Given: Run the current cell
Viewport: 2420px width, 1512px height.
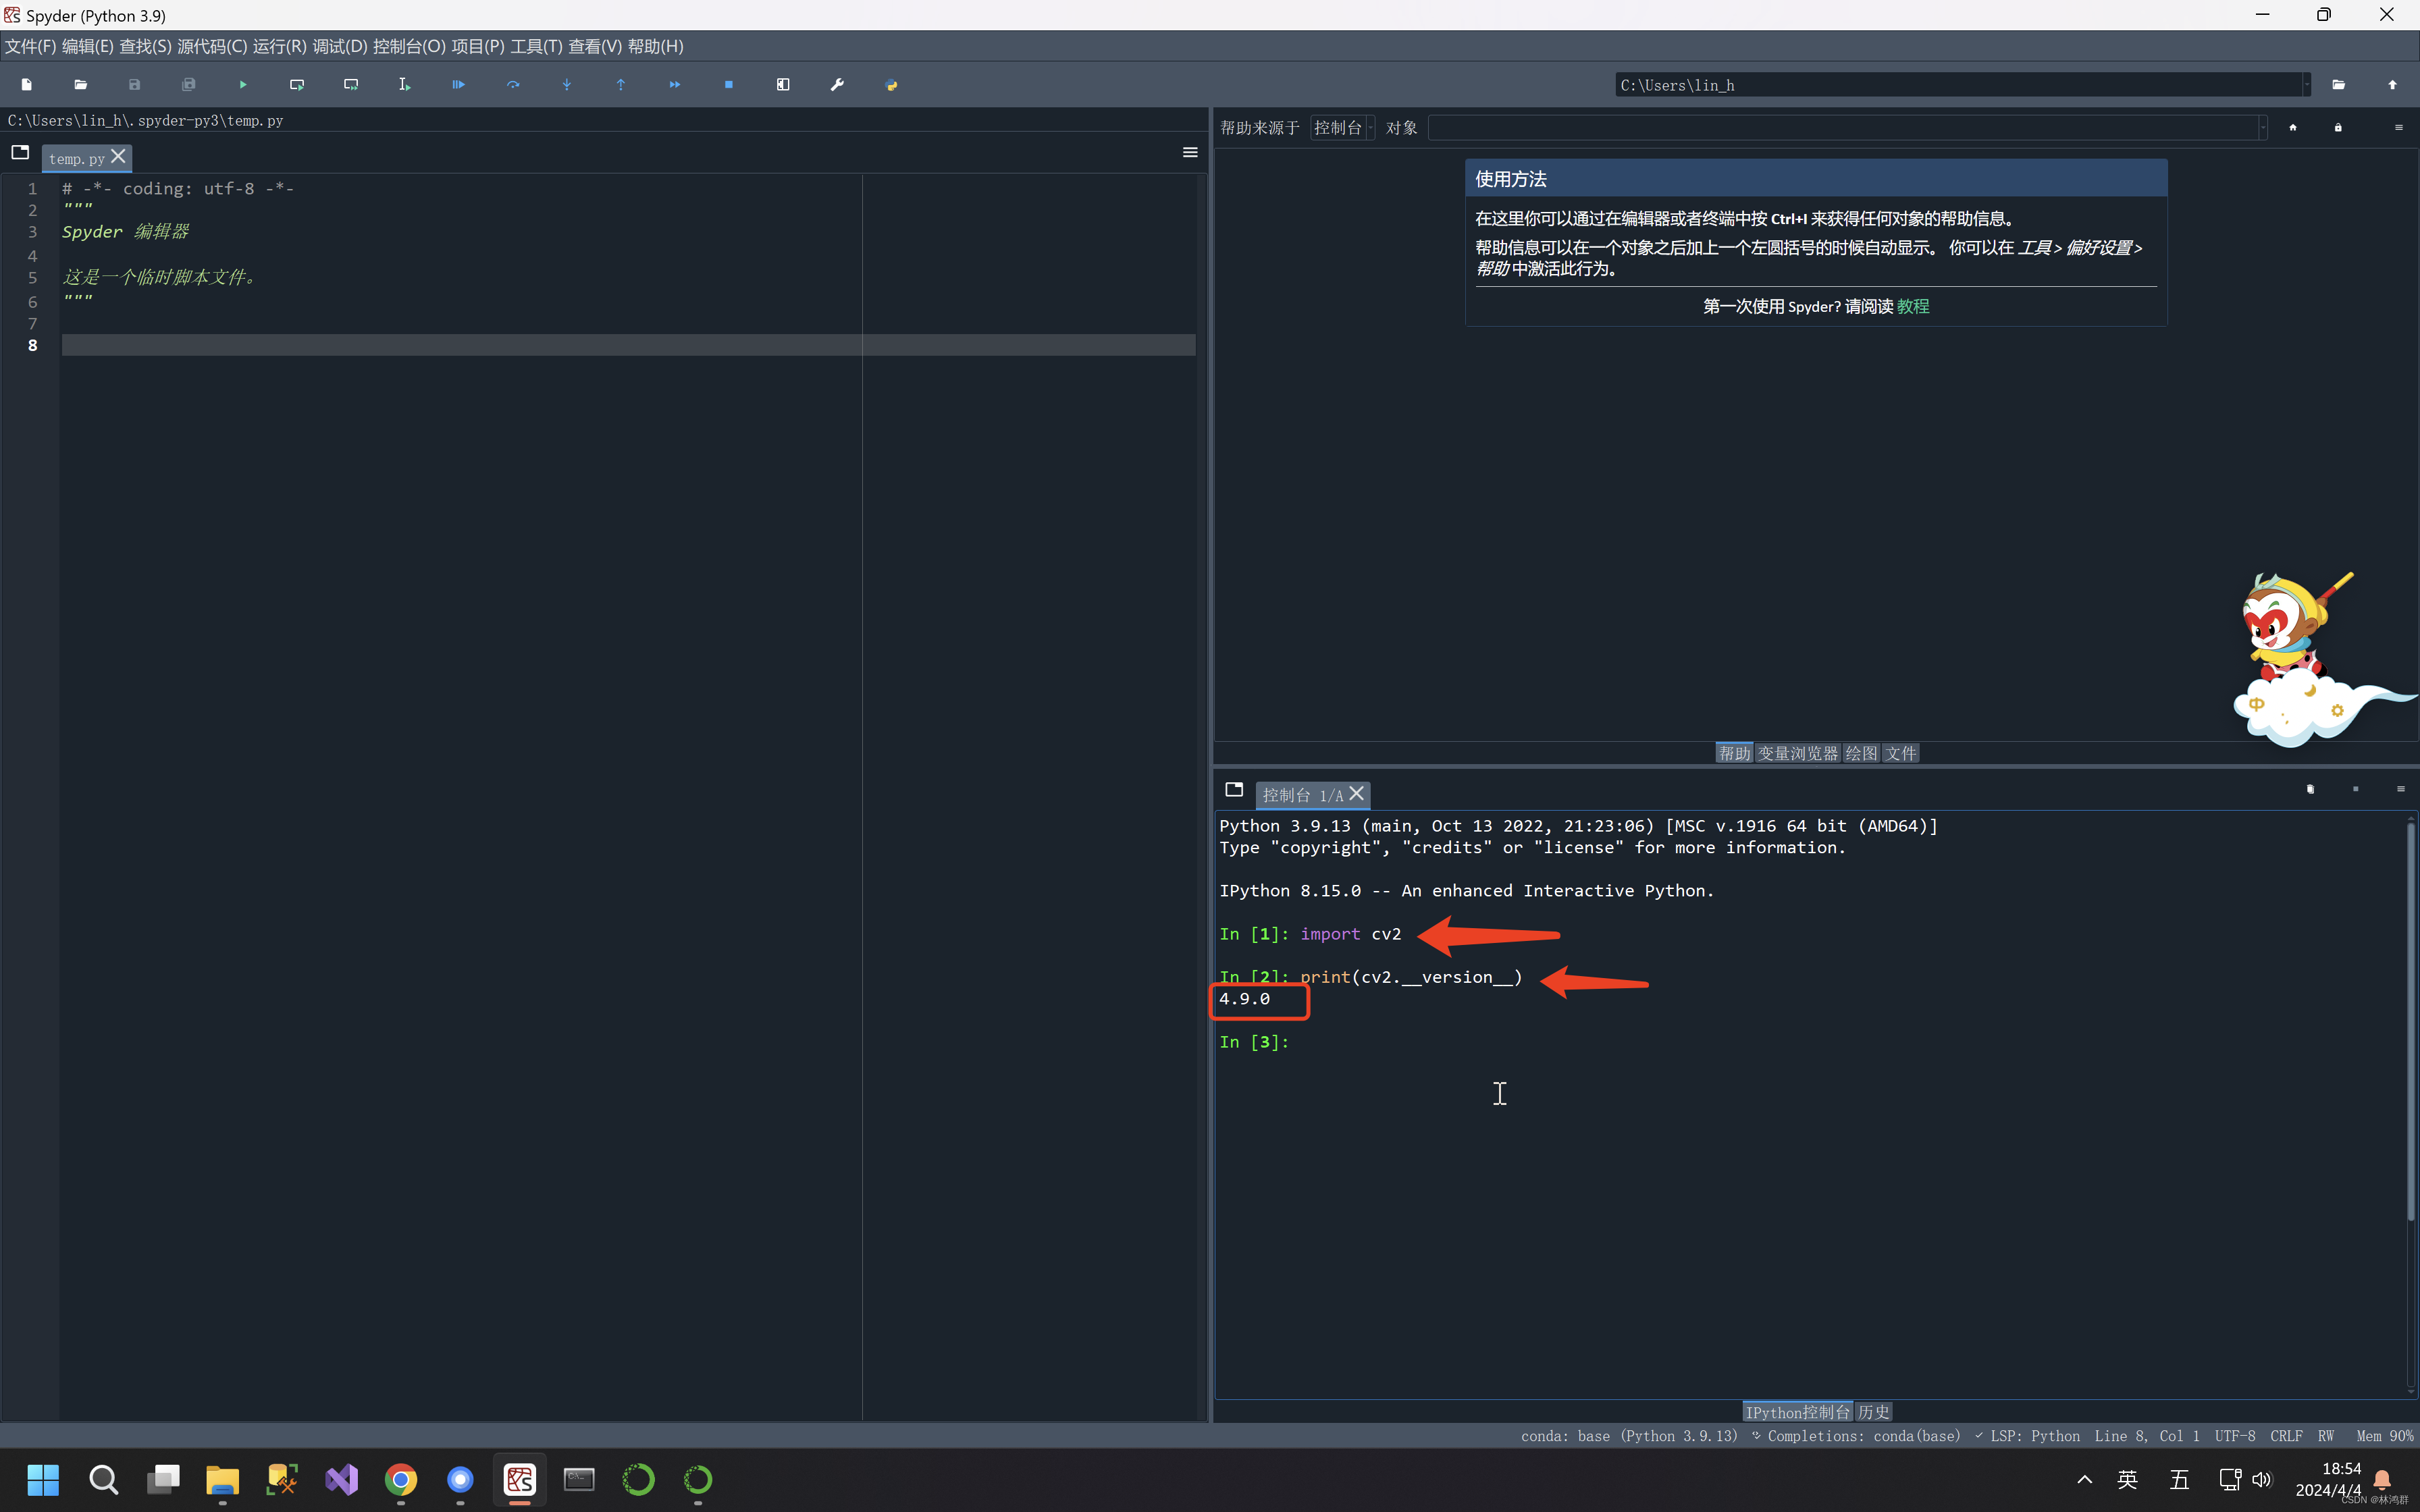Looking at the screenshot, I should [x=297, y=85].
